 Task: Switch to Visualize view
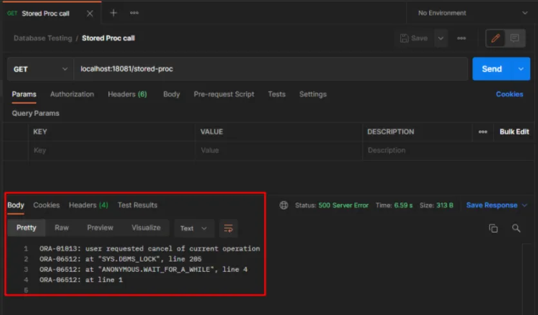tap(146, 228)
